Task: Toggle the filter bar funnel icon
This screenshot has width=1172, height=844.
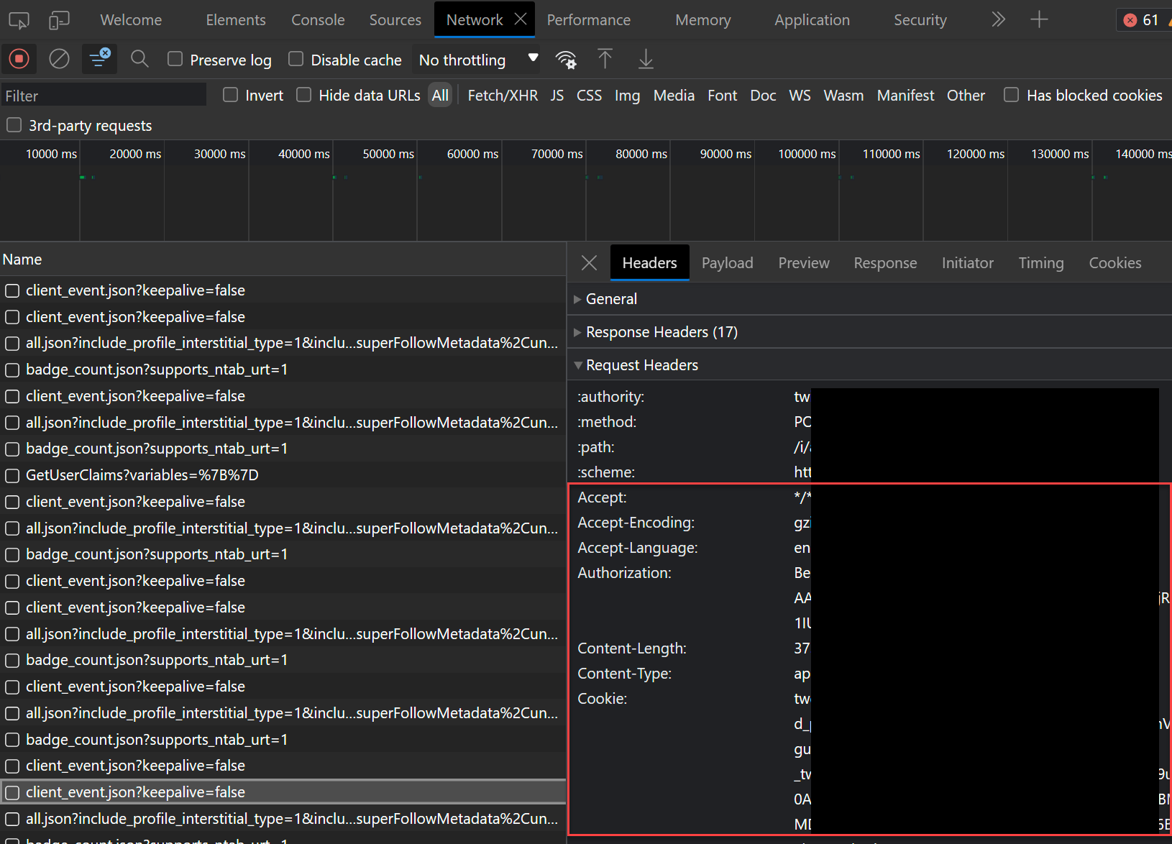Action: (99, 59)
